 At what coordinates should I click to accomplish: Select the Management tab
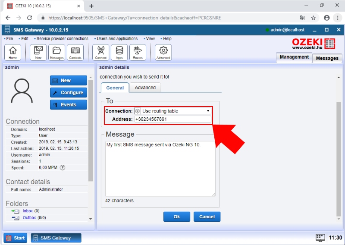[294, 57]
